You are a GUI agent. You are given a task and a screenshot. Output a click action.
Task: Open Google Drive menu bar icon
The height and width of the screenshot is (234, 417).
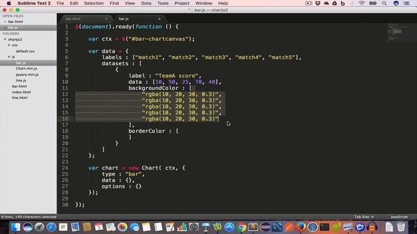pos(334,3)
